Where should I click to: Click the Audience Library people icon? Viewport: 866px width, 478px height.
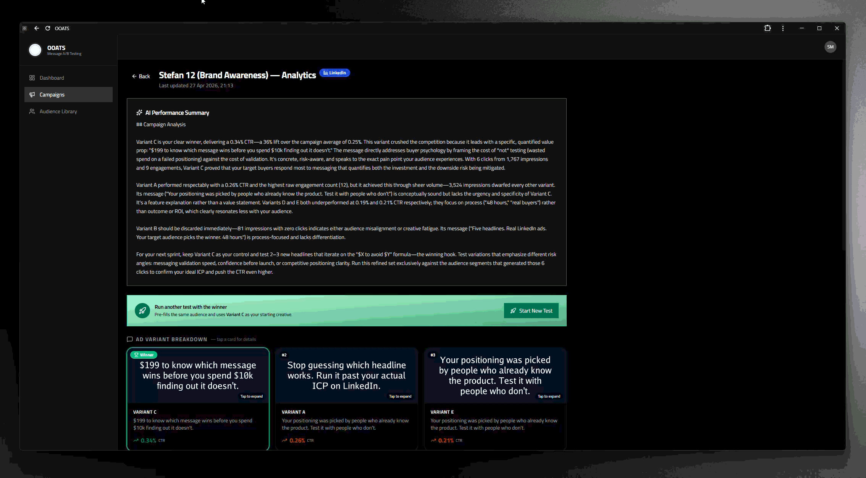tap(32, 111)
